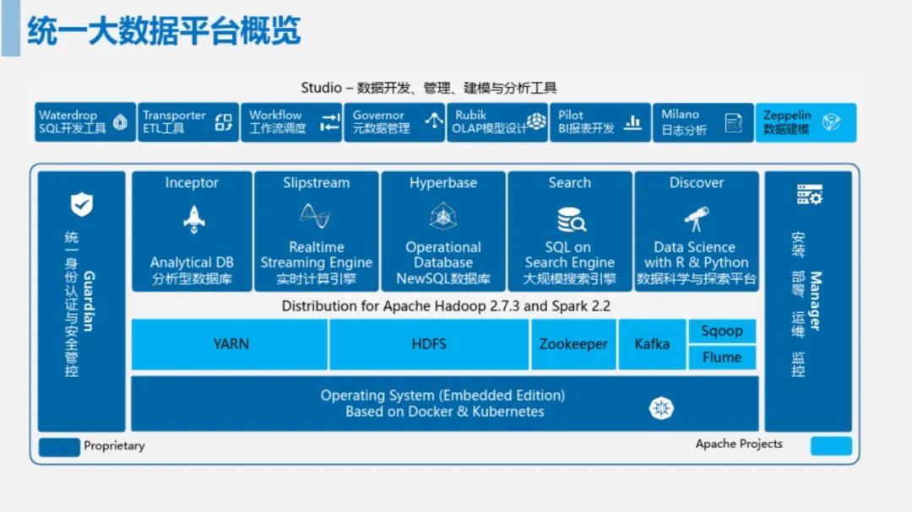Click the Kubernetes wheel icon

click(661, 407)
